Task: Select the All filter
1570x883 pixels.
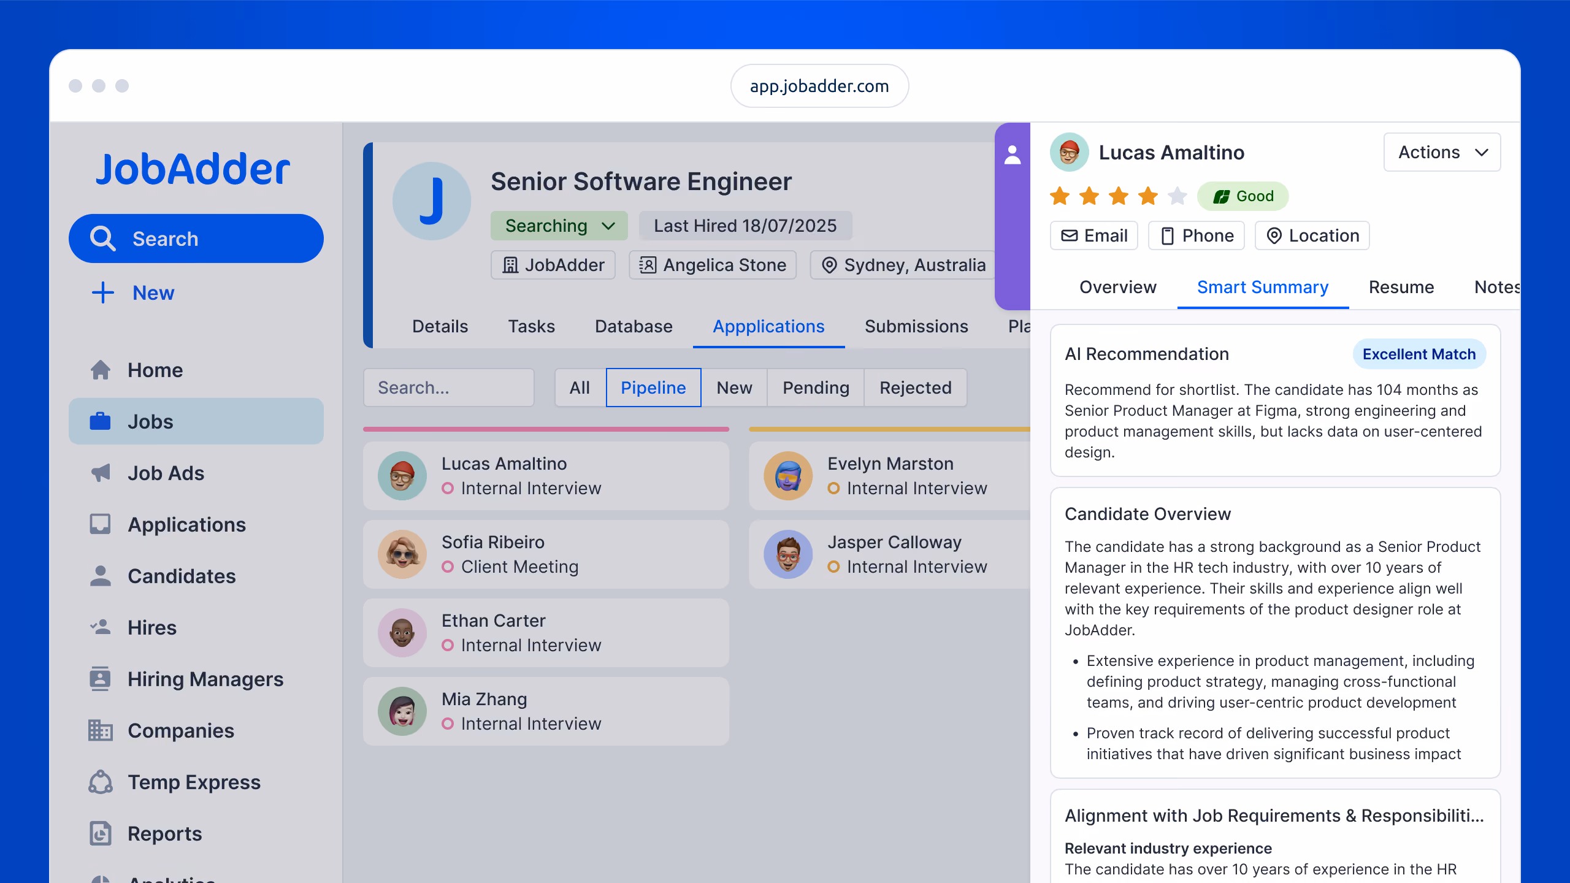Action: [x=580, y=388]
